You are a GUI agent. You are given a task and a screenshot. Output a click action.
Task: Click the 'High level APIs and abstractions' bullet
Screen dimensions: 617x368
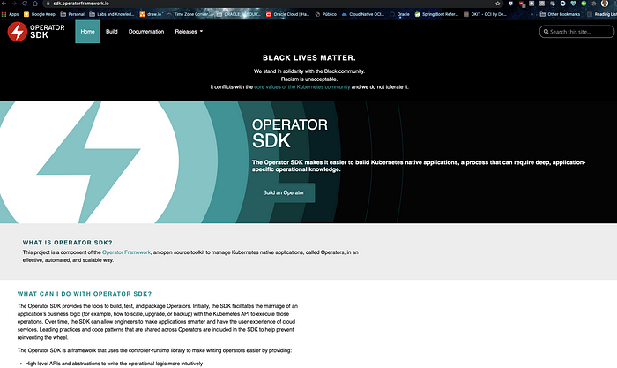point(114,364)
